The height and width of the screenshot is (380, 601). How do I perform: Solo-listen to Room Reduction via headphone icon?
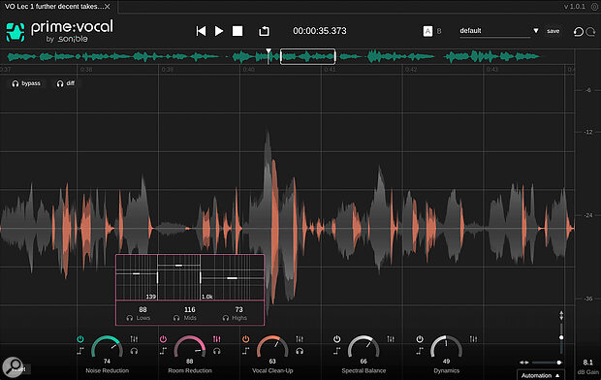216,351
